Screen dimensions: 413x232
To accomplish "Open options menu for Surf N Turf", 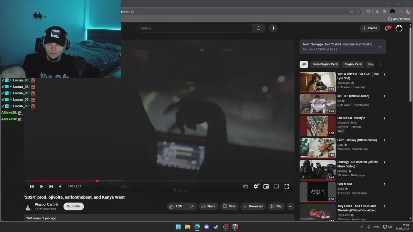I will click(384, 185).
